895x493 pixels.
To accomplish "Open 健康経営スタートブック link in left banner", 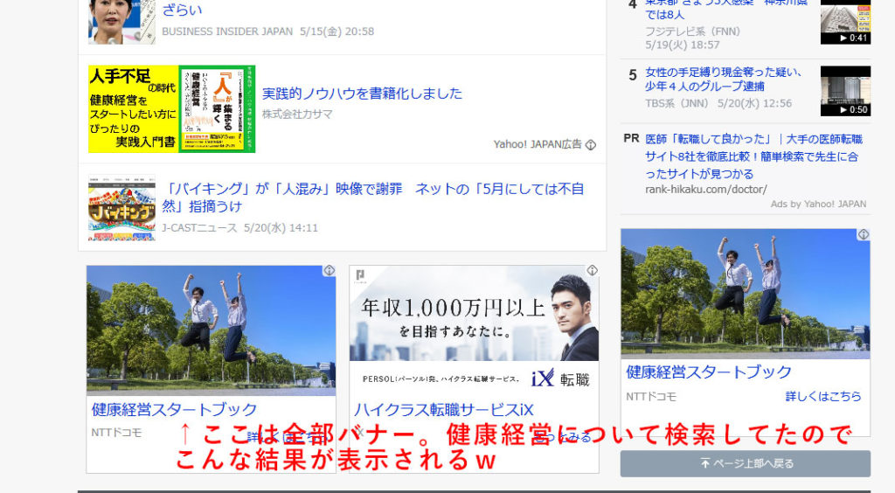I will coord(175,409).
